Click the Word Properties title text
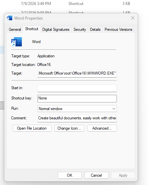This screenshot has height=185, width=148. pyautogui.click(x=28, y=18)
